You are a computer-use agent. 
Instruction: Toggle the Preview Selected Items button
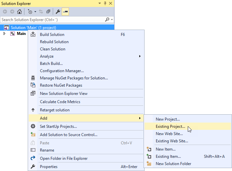tap(65, 12)
